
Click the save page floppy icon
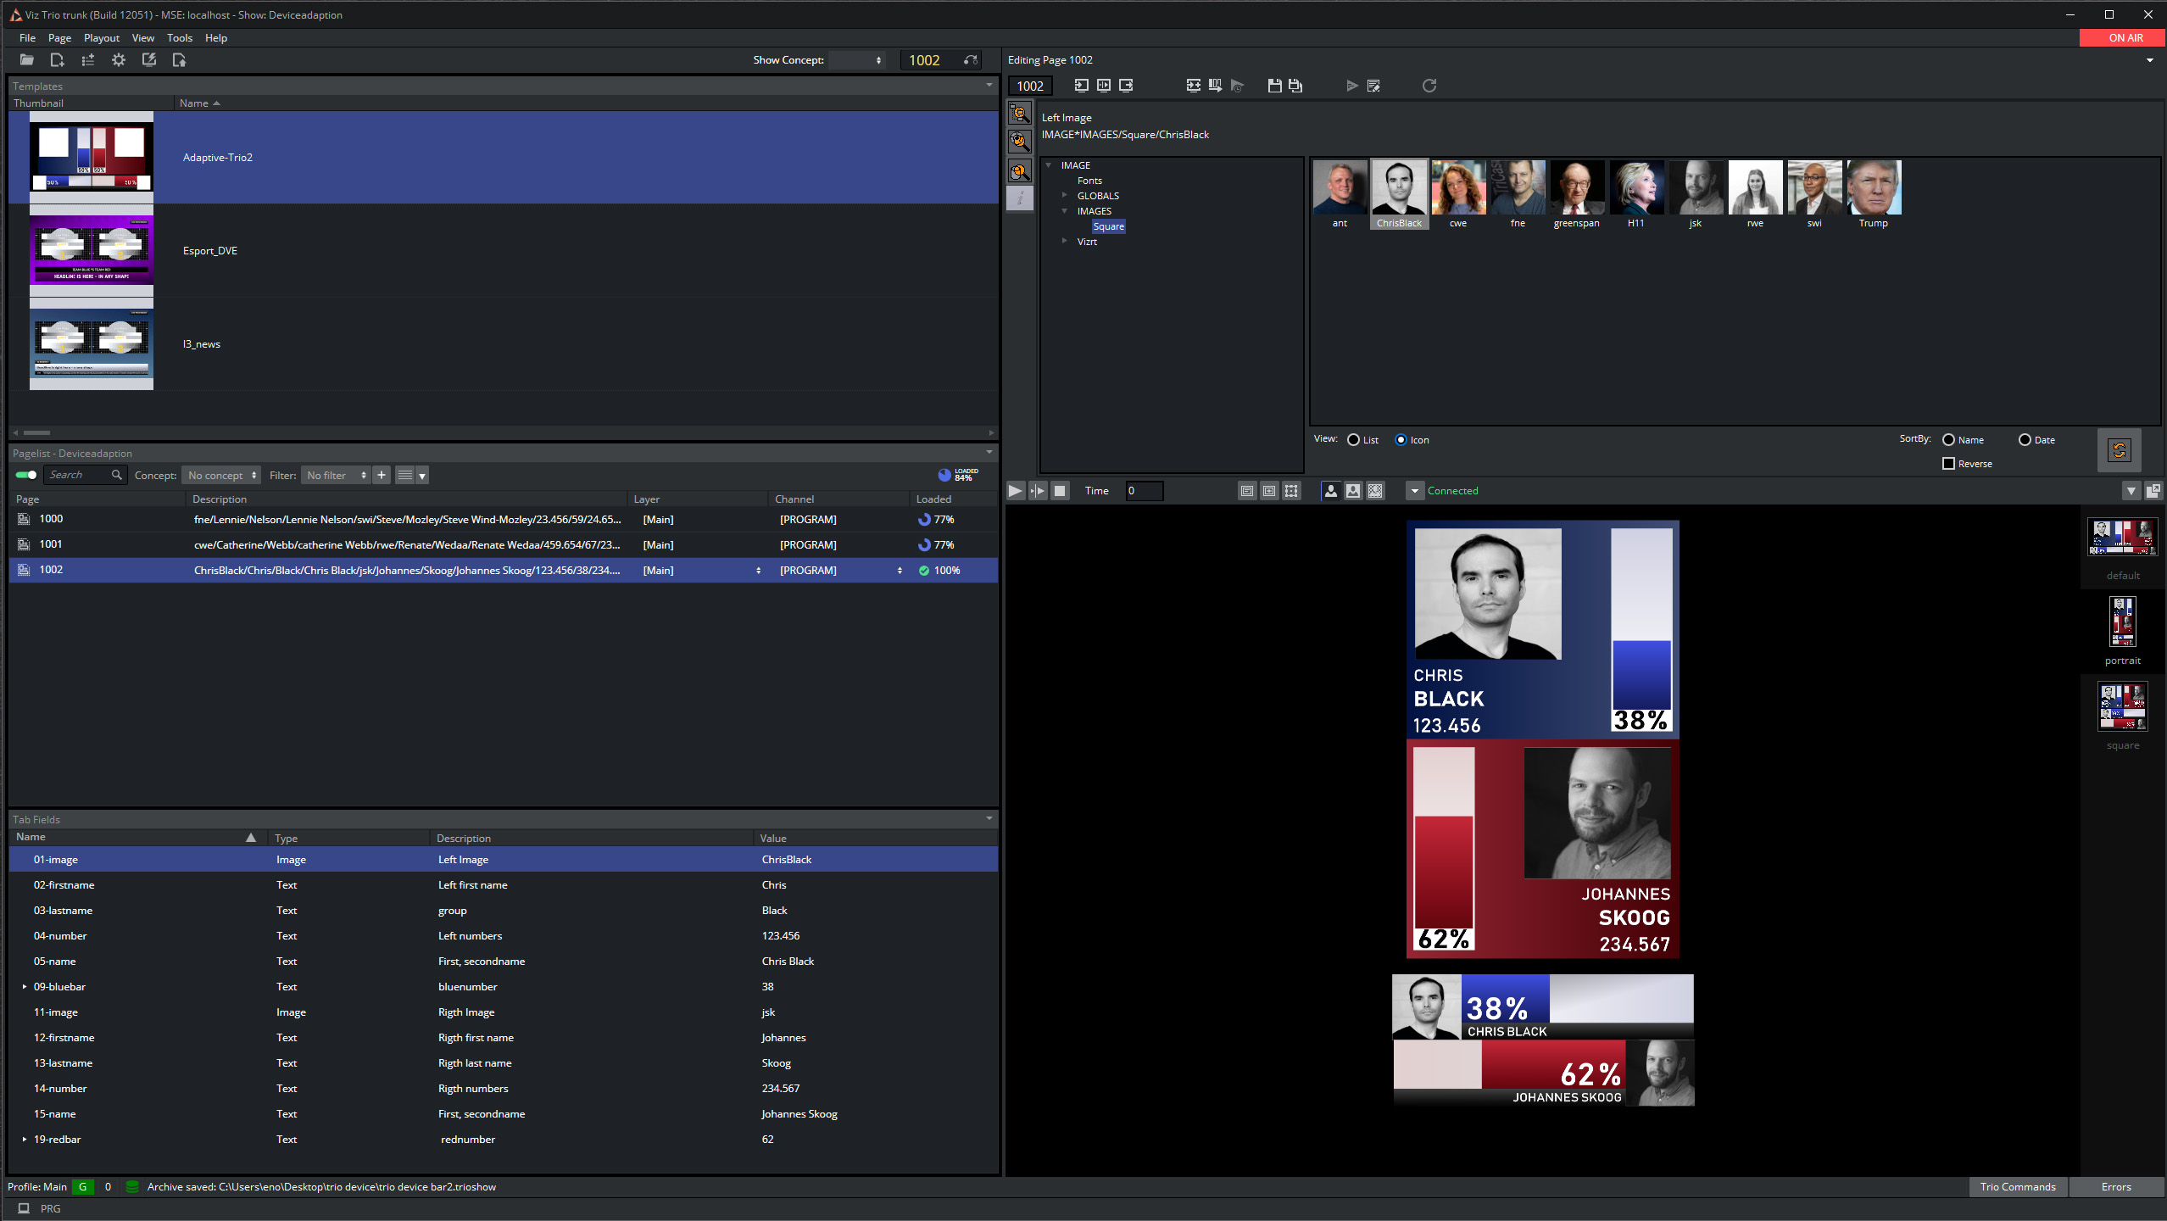point(1274,86)
